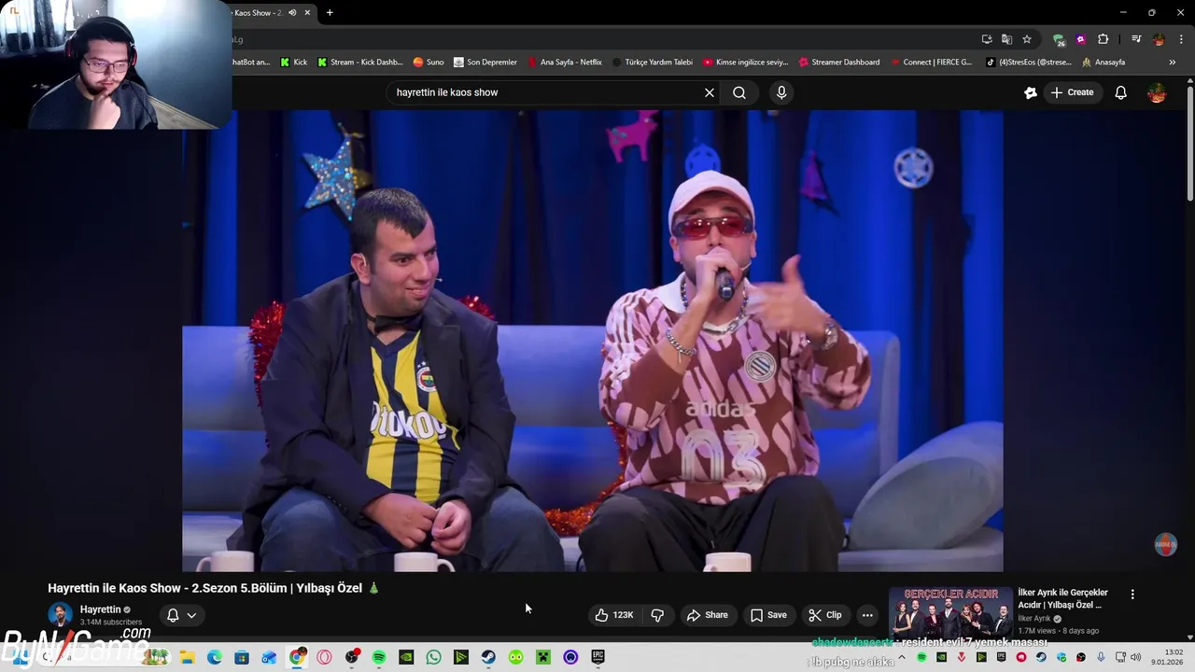Open Stream - Kick Dashboard bookmark
The height and width of the screenshot is (672, 1195).
tap(359, 63)
